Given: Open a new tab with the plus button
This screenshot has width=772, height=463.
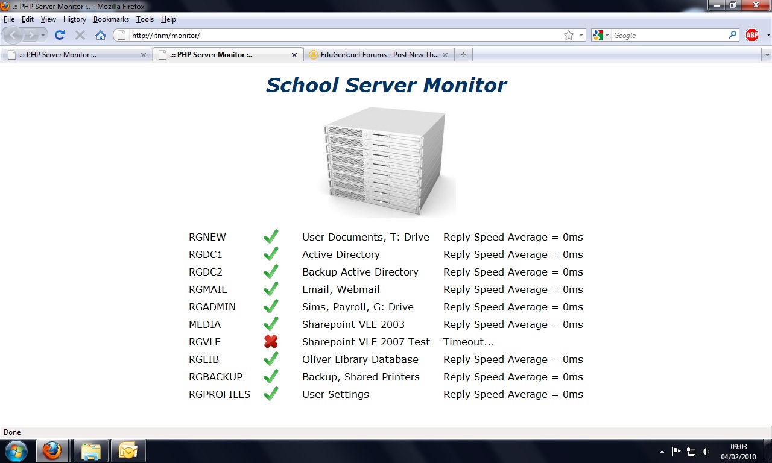Looking at the screenshot, I should click(463, 54).
